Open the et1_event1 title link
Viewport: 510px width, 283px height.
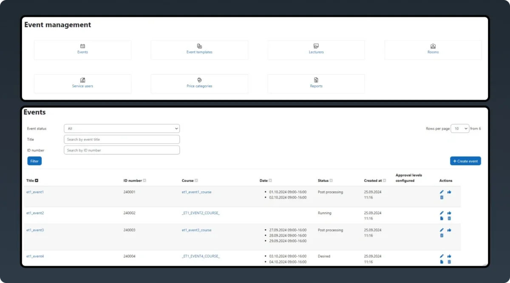(x=35, y=192)
